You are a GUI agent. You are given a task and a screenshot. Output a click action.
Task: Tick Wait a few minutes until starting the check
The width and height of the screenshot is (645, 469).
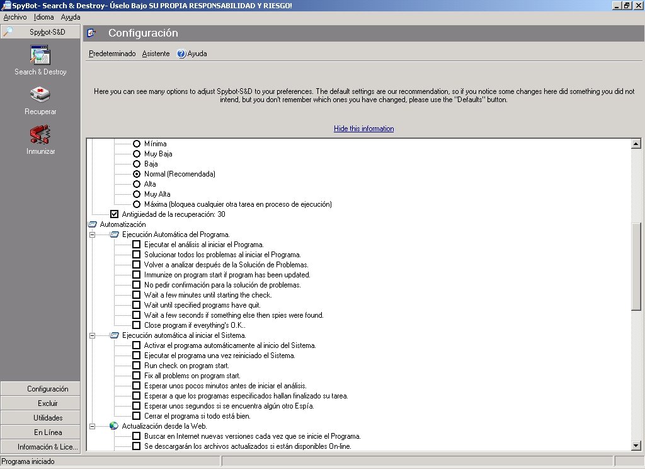(137, 295)
